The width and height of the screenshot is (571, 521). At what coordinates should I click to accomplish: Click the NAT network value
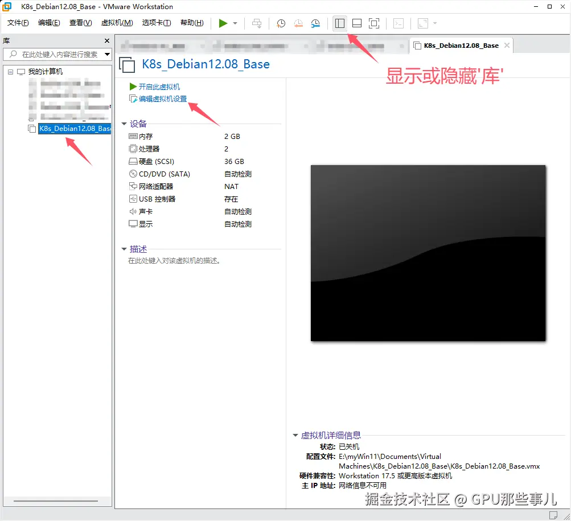pos(231,187)
